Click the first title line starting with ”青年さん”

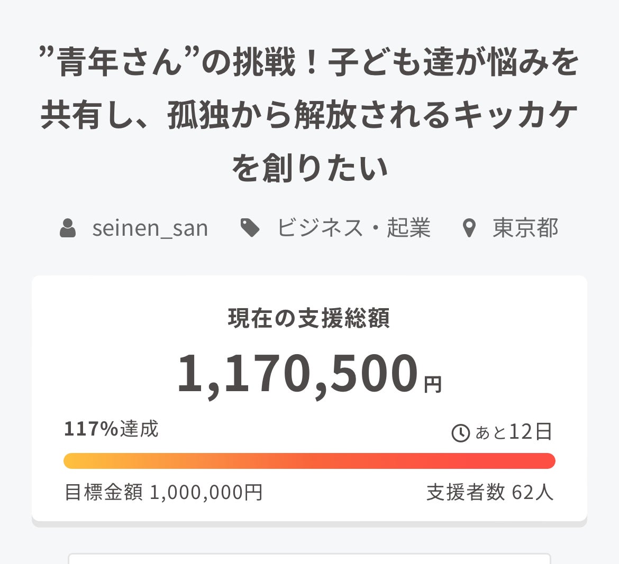[309, 63]
